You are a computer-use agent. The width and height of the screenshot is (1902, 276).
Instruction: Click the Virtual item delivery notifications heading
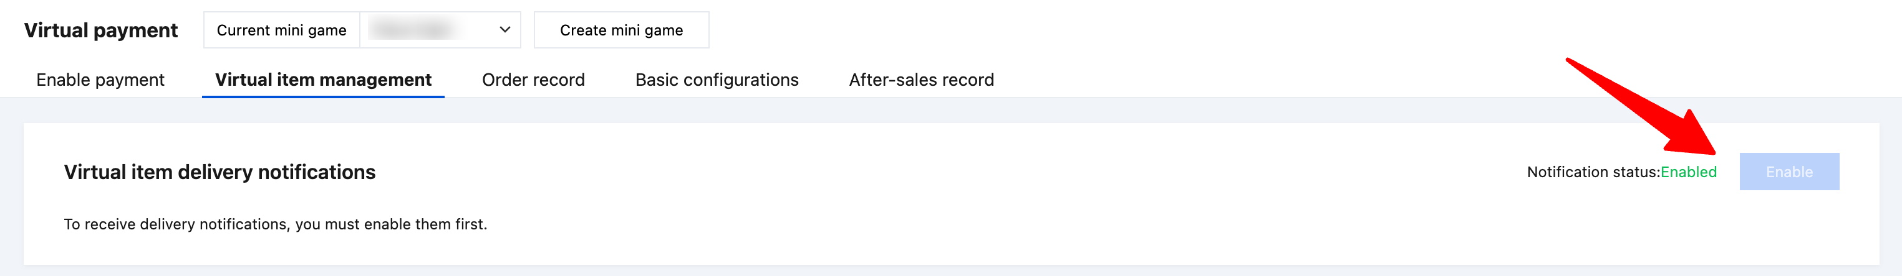(220, 172)
